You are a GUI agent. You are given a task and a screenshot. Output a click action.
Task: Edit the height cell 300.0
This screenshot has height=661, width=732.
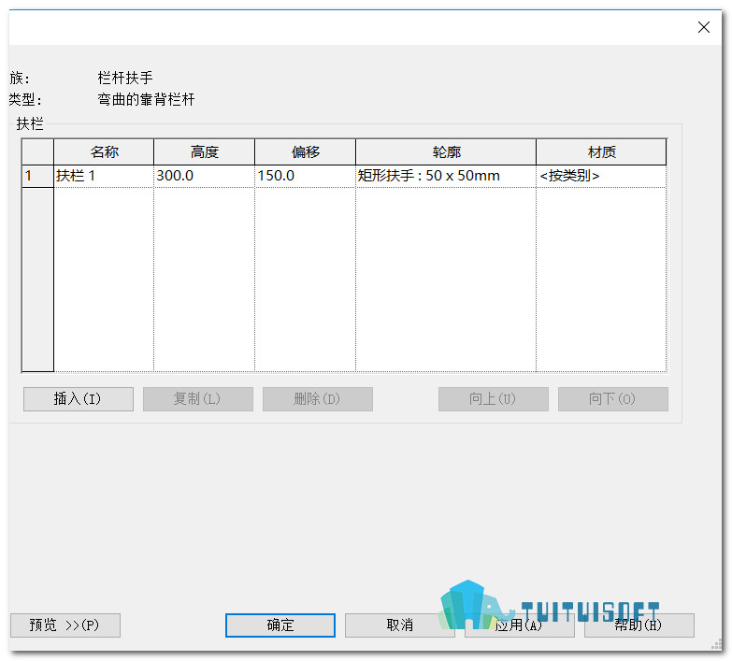[204, 176]
